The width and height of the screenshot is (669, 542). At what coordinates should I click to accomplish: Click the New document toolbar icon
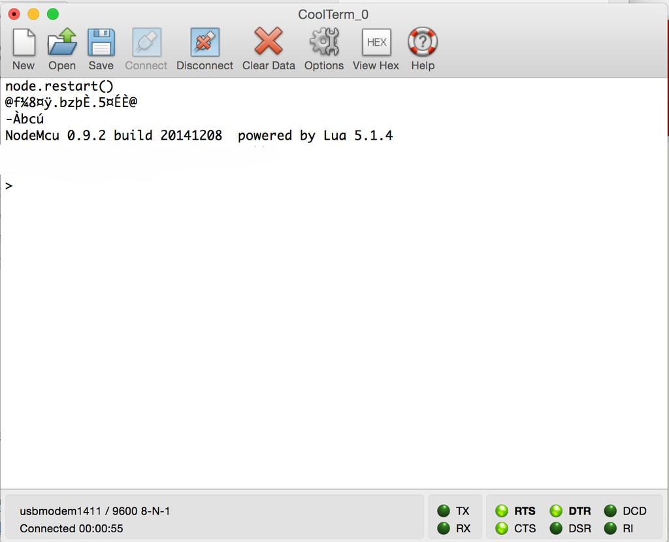point(24,42)
